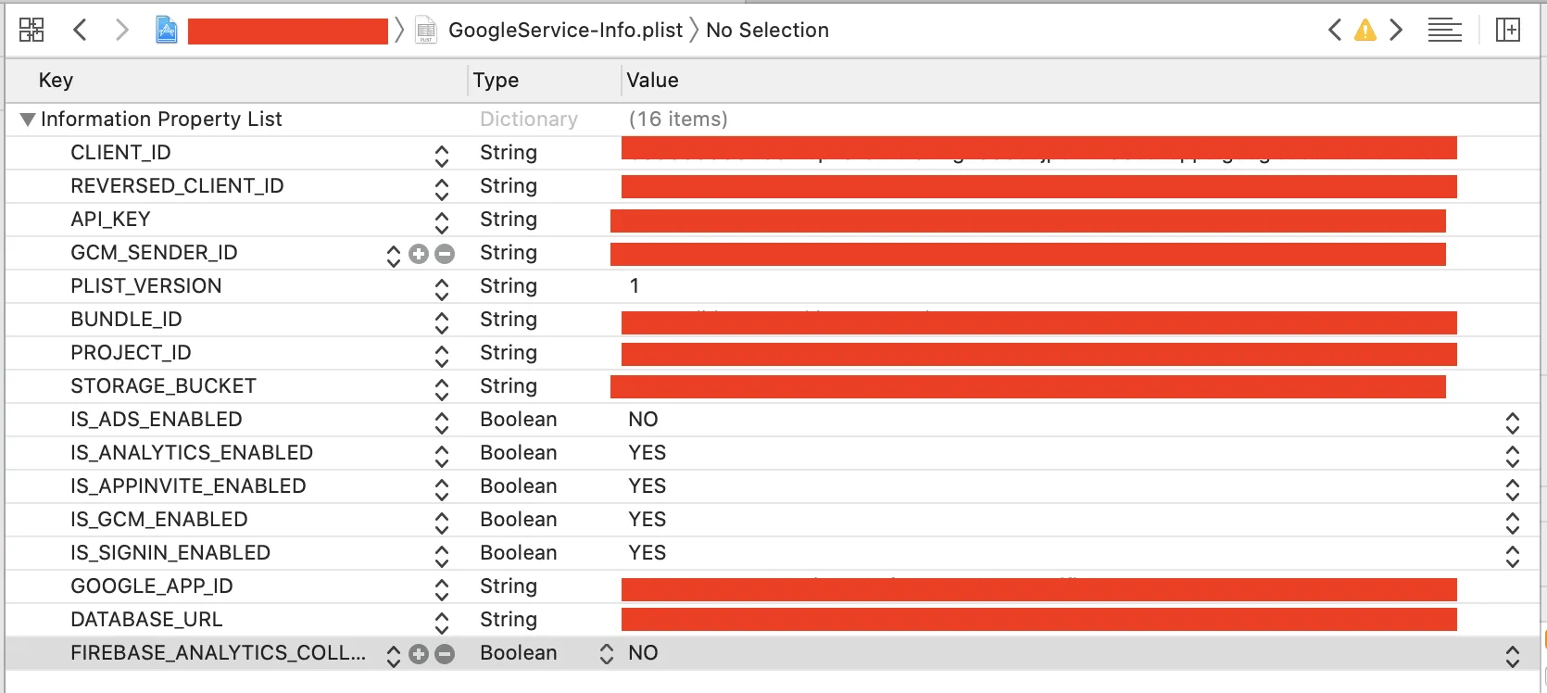The image size is (1547, 693).
Task: Add row after GCM_SENDER_ID with plus button
Action: coord(419,254)
